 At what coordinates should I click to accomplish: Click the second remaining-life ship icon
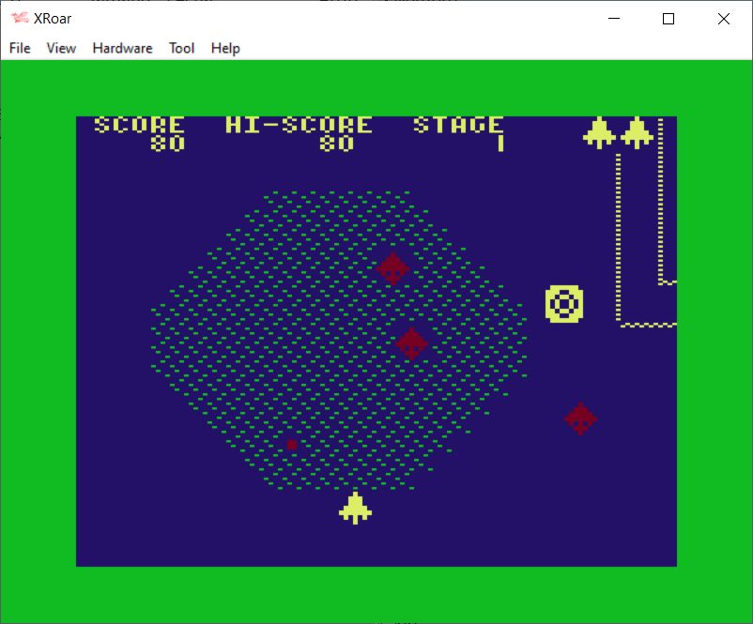(637, 132)
